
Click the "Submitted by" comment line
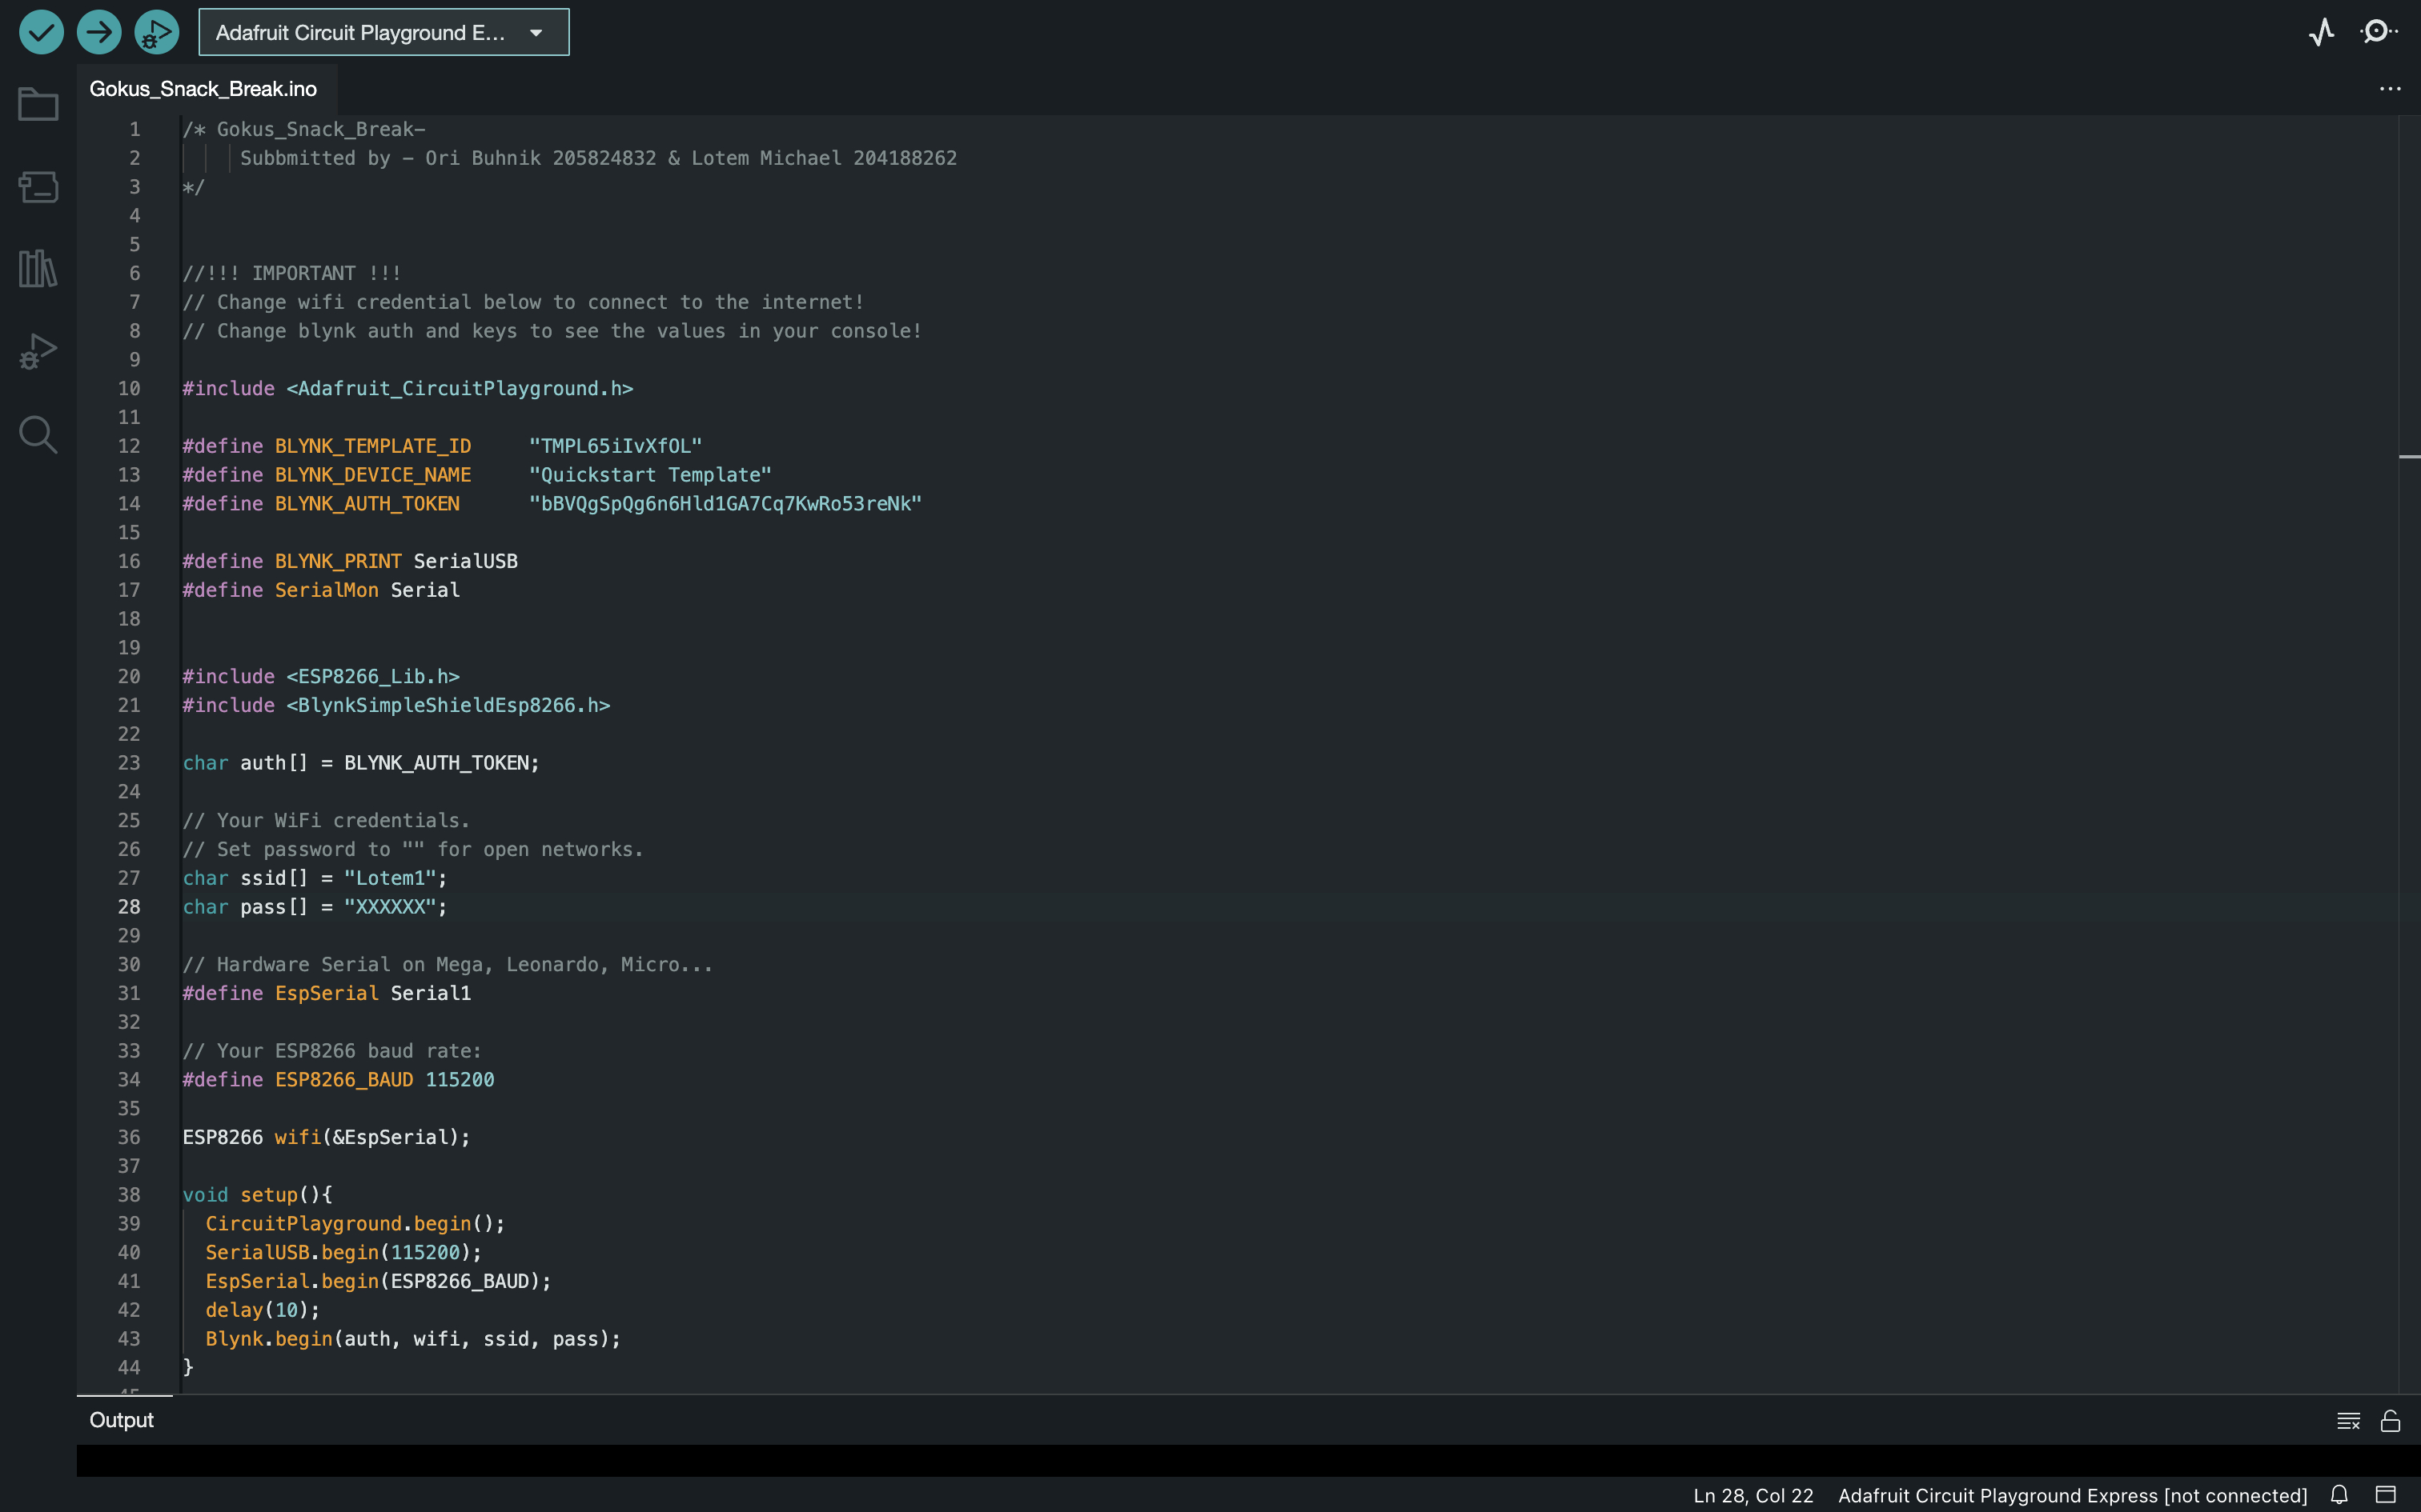598,158
